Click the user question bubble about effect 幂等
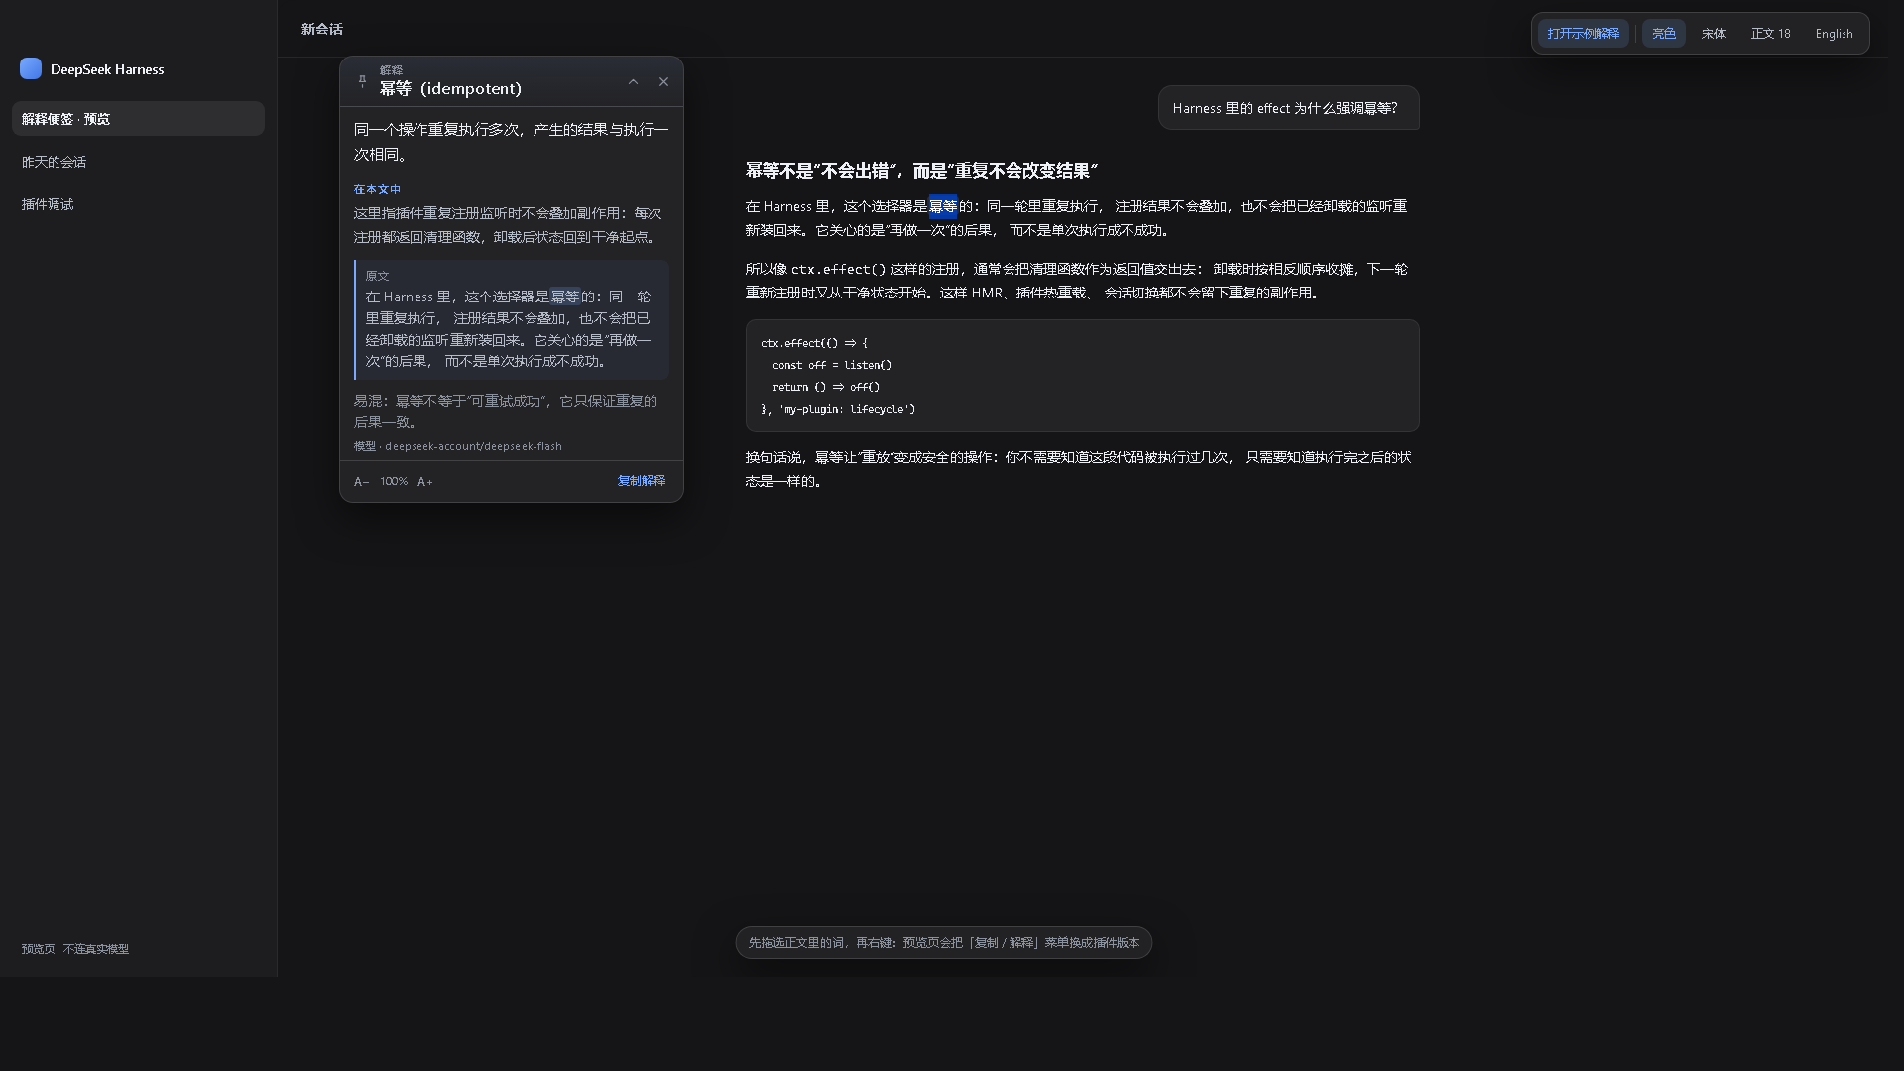This screenshot has width=1904, height=1071. pos(1288,108)
